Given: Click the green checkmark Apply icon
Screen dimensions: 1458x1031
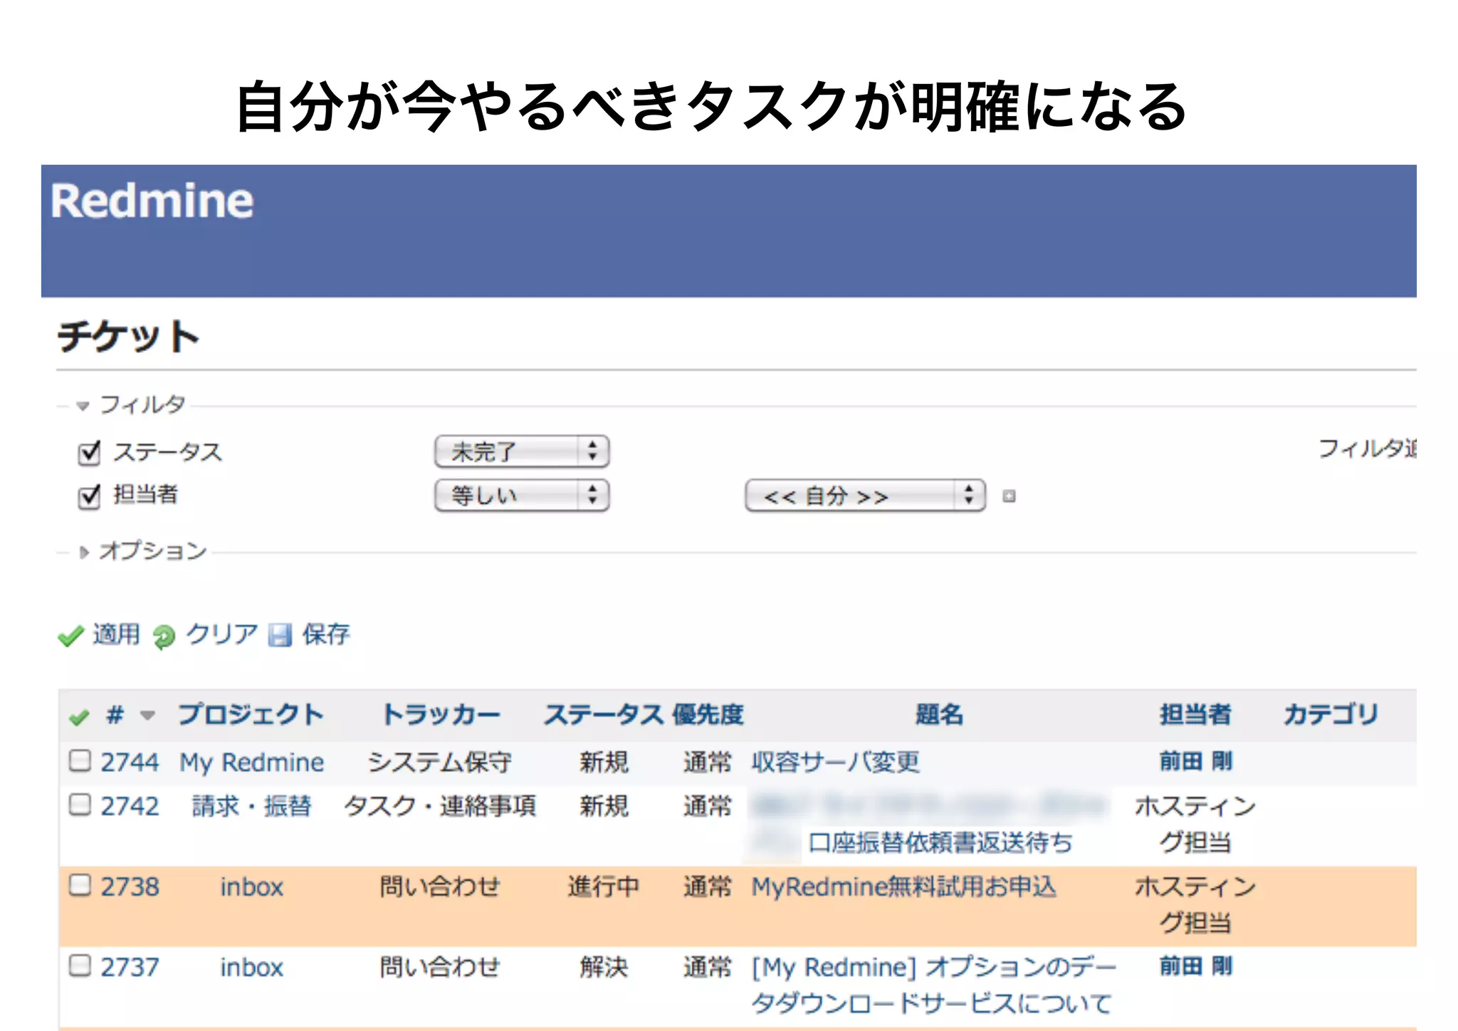Looking at the screenshot, I should [71, 635].
